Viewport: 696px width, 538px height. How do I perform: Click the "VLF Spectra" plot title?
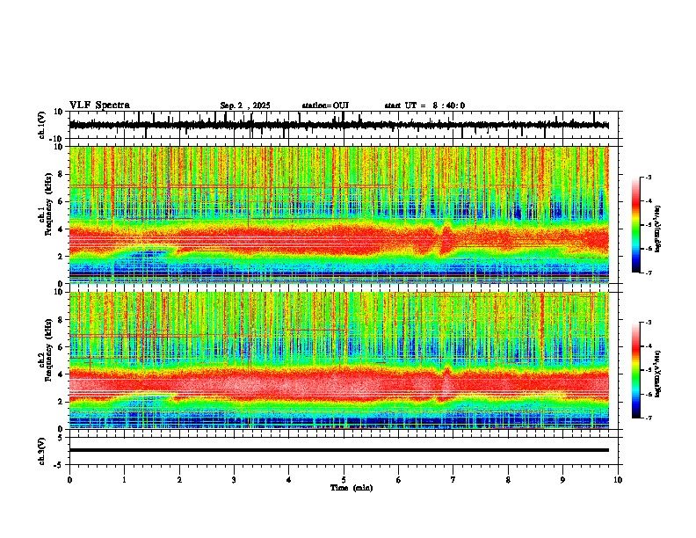click(x=99, y=105)
